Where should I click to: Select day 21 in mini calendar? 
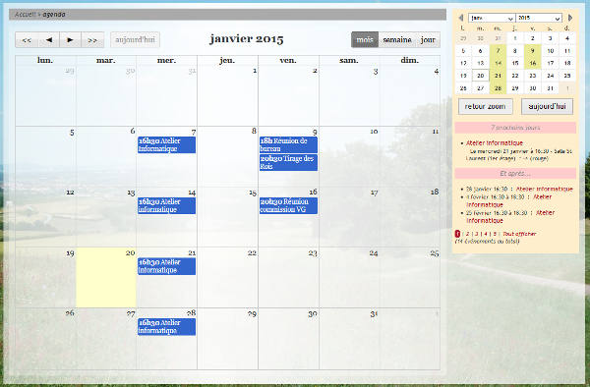point(498,76)
